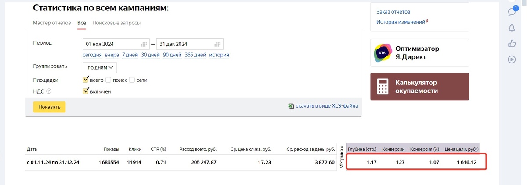The image size is (527, 185).
Task: Click the conversion rate value 1.07
Action: (x=433, y=162)
